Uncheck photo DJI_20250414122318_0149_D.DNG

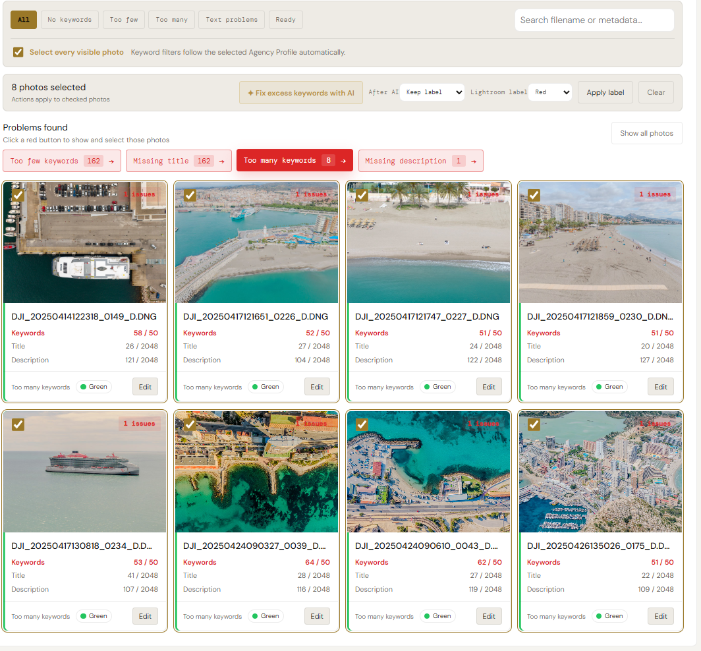18,196
